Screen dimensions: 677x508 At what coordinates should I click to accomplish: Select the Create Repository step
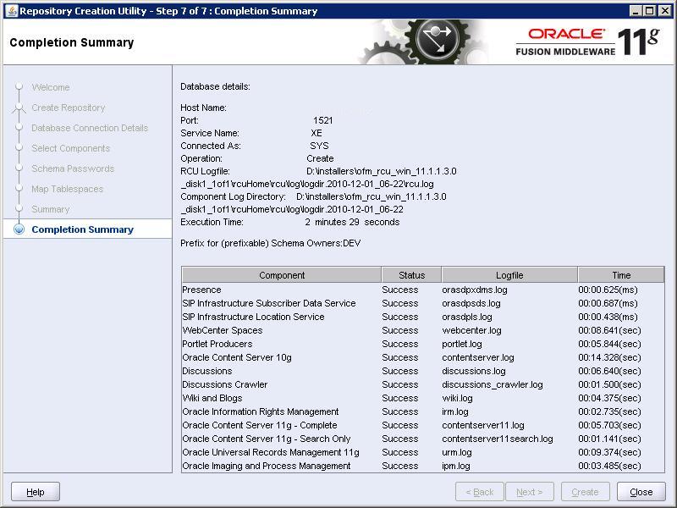pos(69,108)
